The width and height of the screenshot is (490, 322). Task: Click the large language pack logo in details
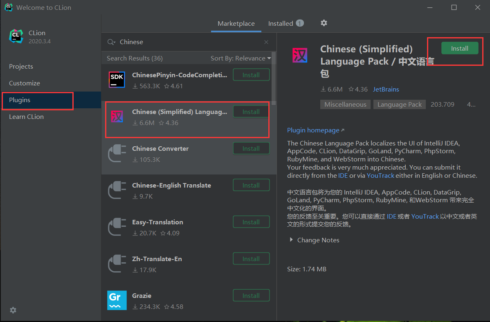300,55
